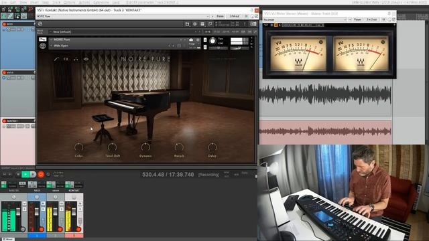Toggle record arm on KONTAKT track panel
Image resolution: width=429 pixels, height=241 pixels.
coord(4,121)
